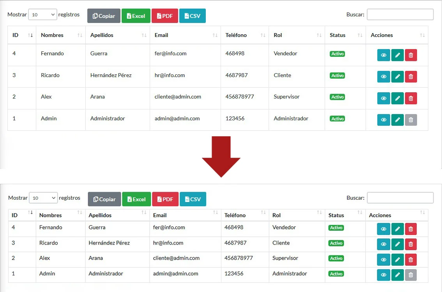Click the Buscar search field in the upper panel
The image size is (442, 292).
click(400, 14)
